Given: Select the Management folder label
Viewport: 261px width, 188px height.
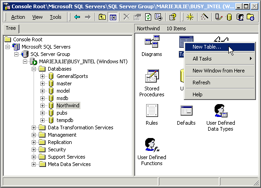Looking at the screenshot, I should click(62, 135).
